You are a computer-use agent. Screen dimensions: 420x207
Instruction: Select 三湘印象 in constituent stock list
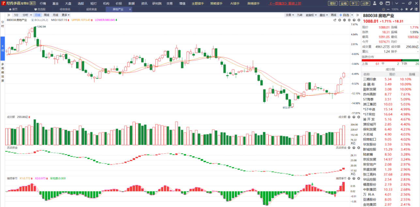[391, 79]
